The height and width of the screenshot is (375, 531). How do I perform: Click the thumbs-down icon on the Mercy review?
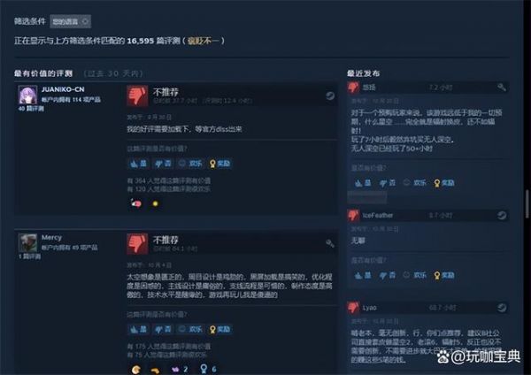137,243
